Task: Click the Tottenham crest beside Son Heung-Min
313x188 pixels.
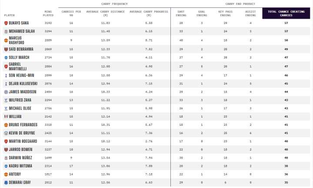Action: 6,75
